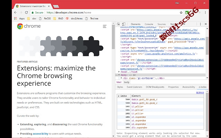221x138 pixels.
Task: Open the RAD bookmarks folder
Action: (x=58, y=18)
